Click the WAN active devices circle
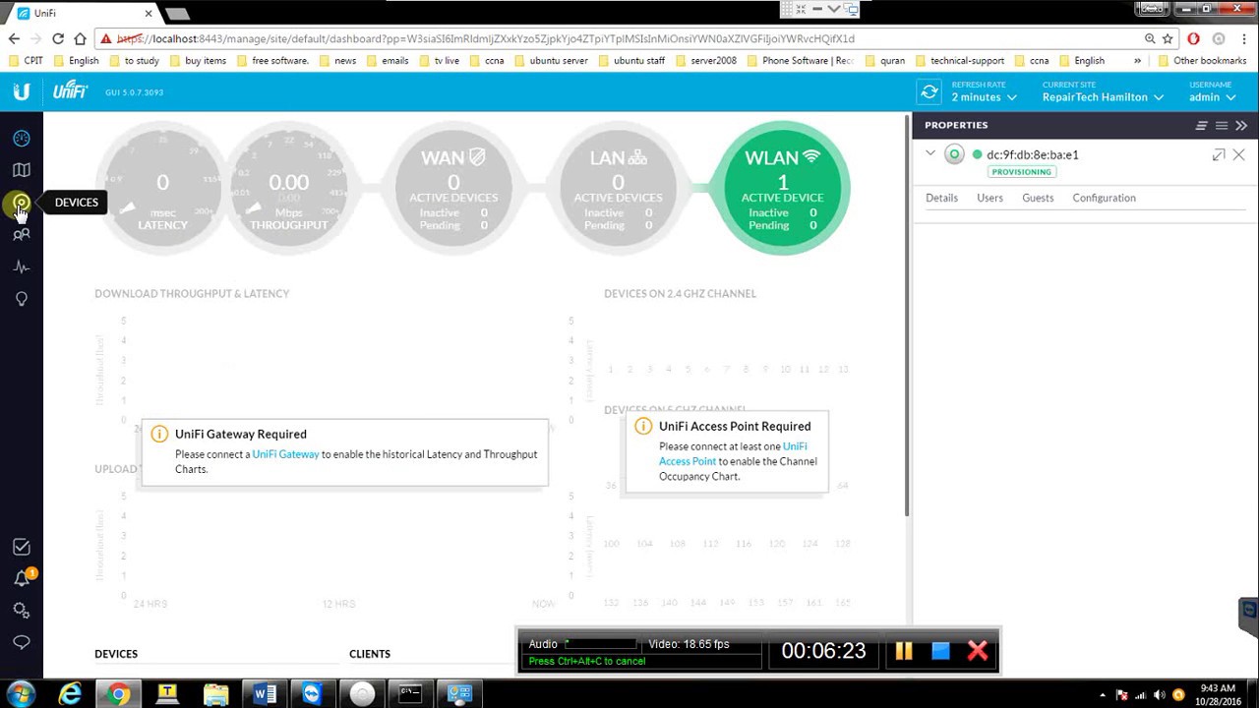The image size is (1259, 708). [453, 188]
